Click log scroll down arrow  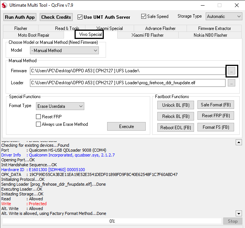pos(239,213)
